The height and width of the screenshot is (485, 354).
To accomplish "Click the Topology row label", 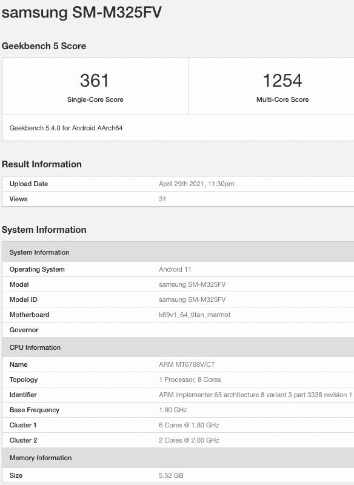I will (x=24, y=380).
